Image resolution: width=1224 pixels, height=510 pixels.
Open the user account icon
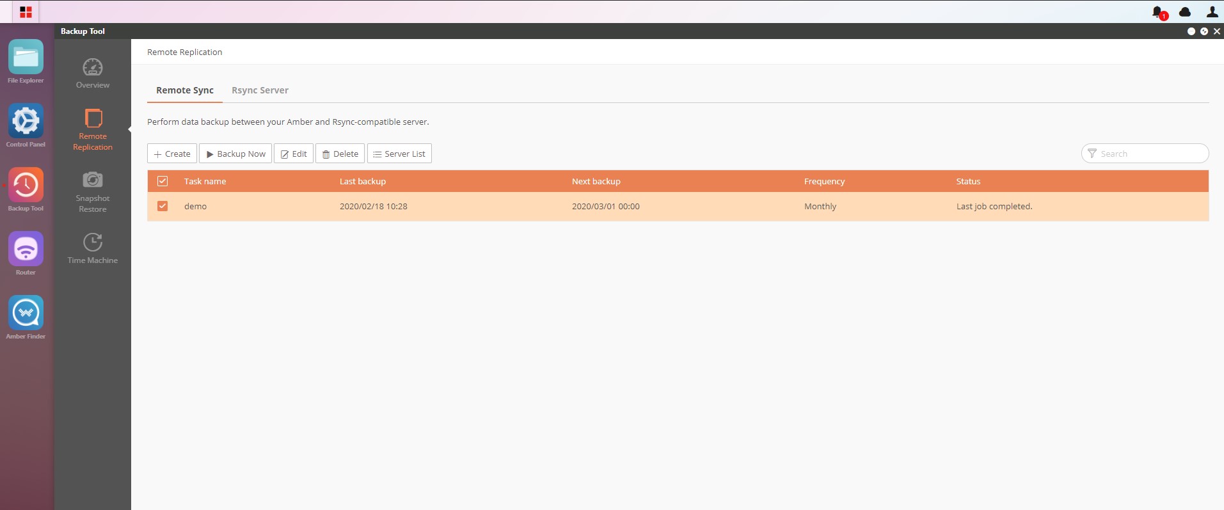click(1212, 12)
